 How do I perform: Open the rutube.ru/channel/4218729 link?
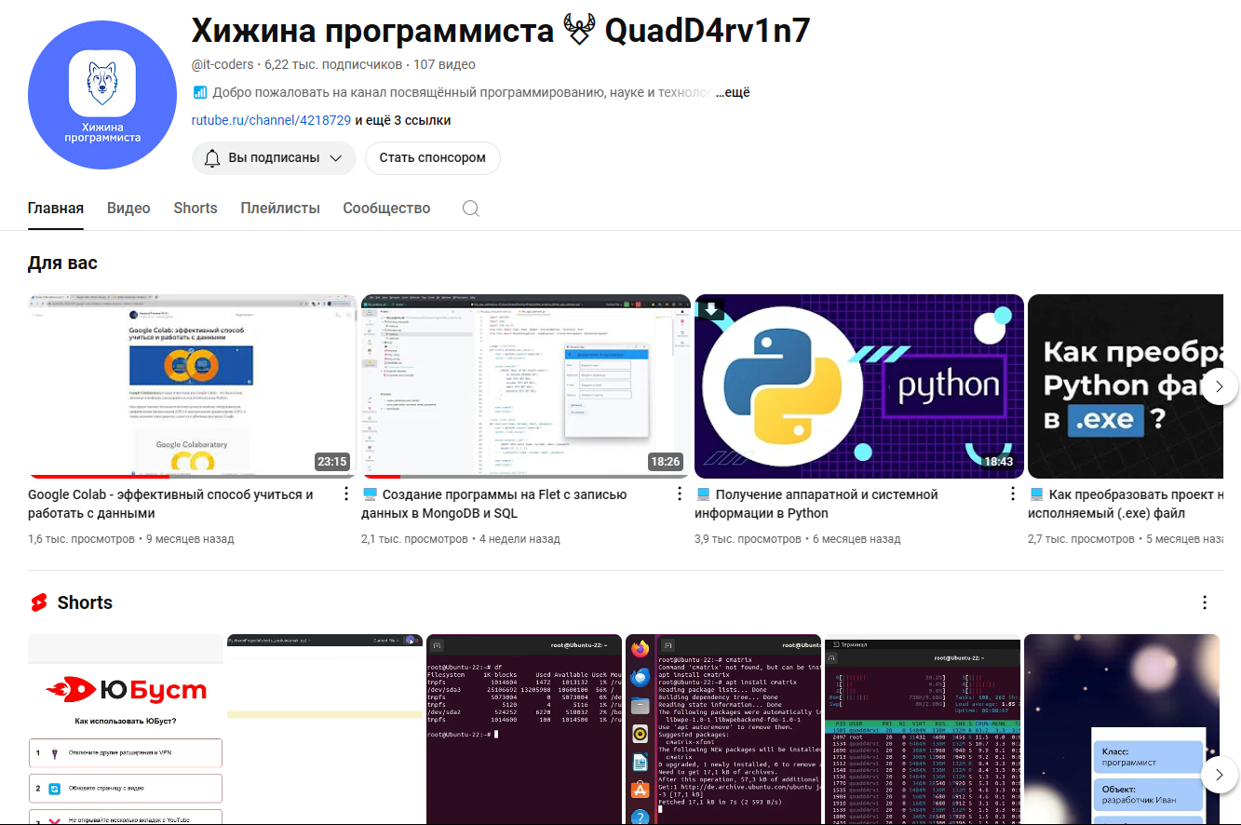pyautogui.click(x=271, y=120)
